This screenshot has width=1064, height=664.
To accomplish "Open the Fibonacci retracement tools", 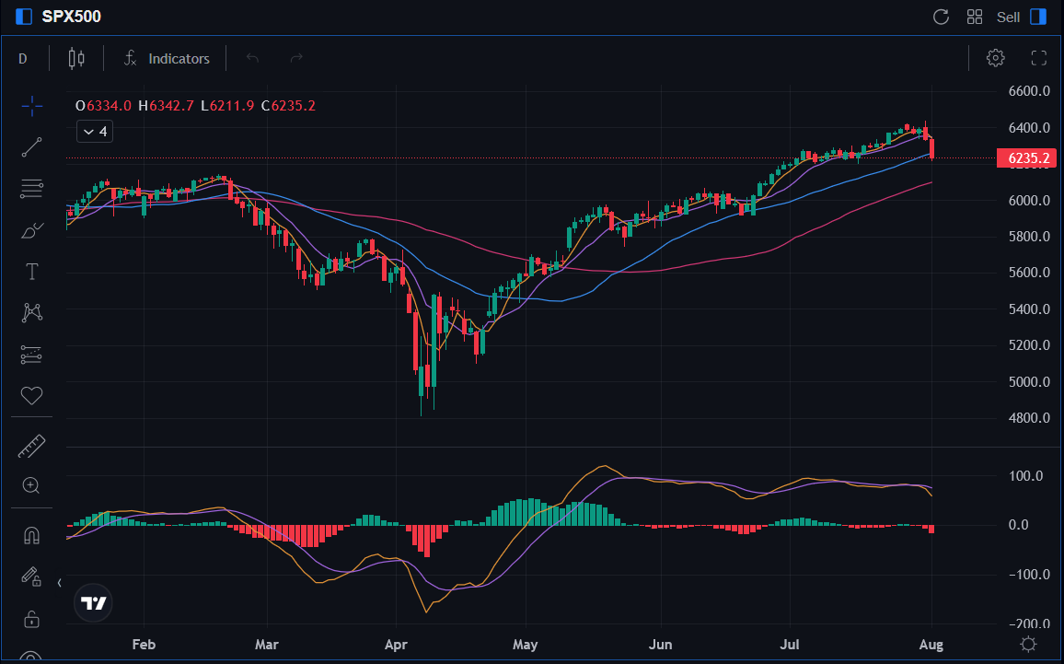I will click(31, 188).
